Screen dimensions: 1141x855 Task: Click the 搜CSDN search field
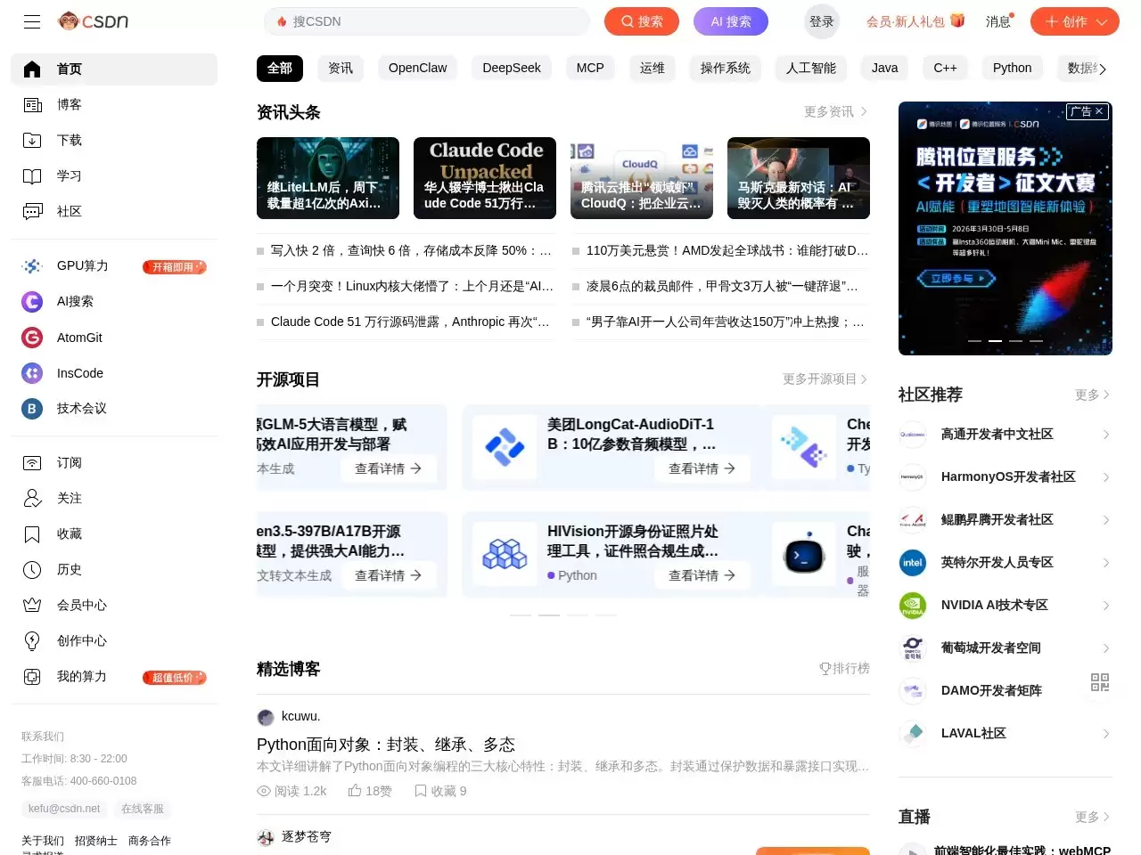click(x=427, y=21)
